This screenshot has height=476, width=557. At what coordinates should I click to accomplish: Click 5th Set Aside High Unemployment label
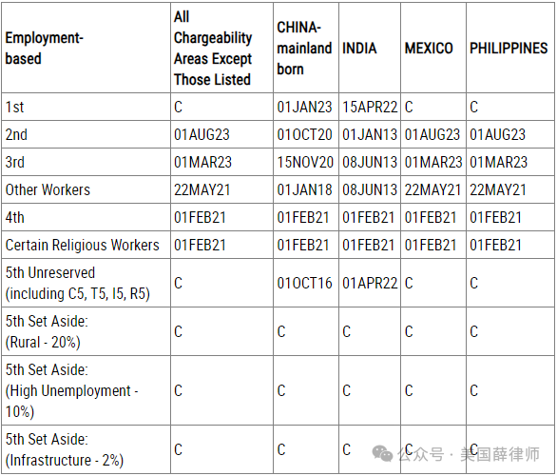(71, 390)
